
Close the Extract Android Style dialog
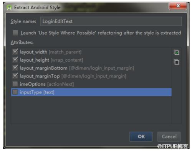pos(178,6)
